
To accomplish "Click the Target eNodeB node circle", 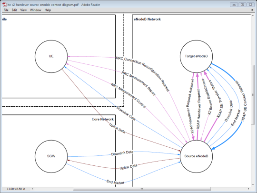I will click(197, 56).
